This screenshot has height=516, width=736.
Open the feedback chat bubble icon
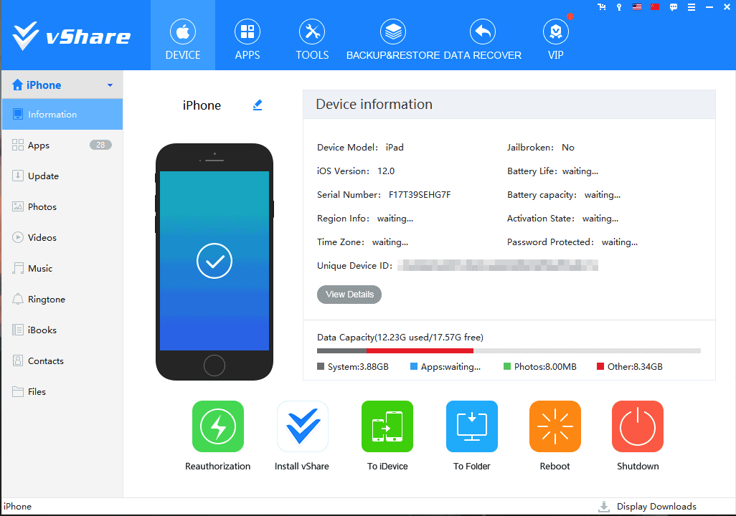[x=673, y=7]
